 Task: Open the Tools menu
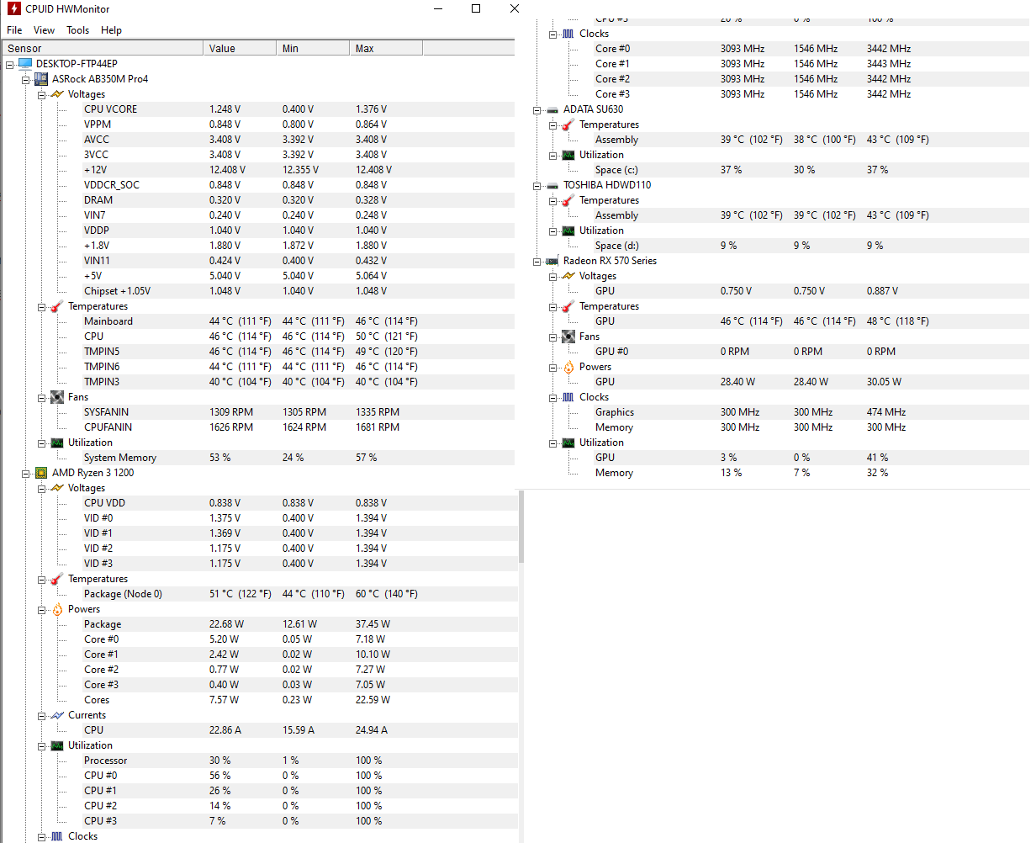point(78,30)
